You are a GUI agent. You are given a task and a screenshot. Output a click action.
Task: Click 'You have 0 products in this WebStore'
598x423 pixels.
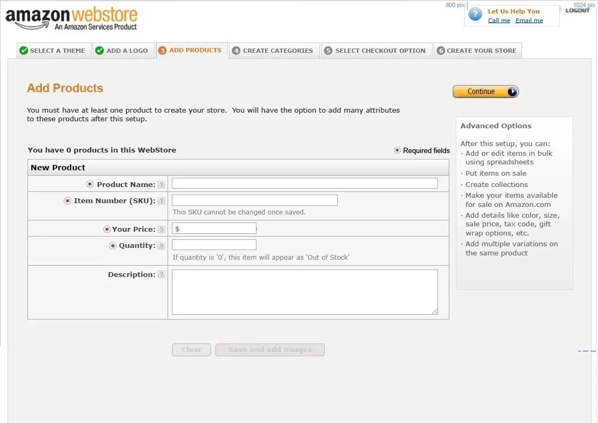pyautogui.click(x=102, y=150)
